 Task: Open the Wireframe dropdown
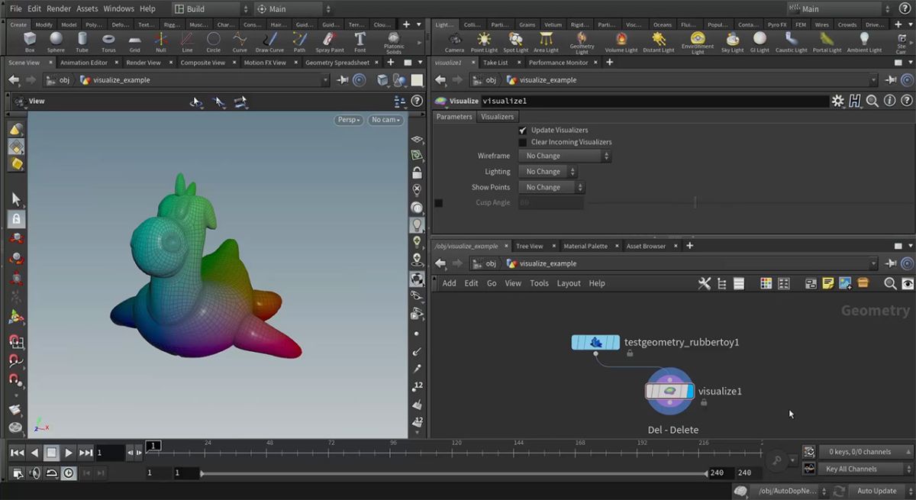point(565,156)
